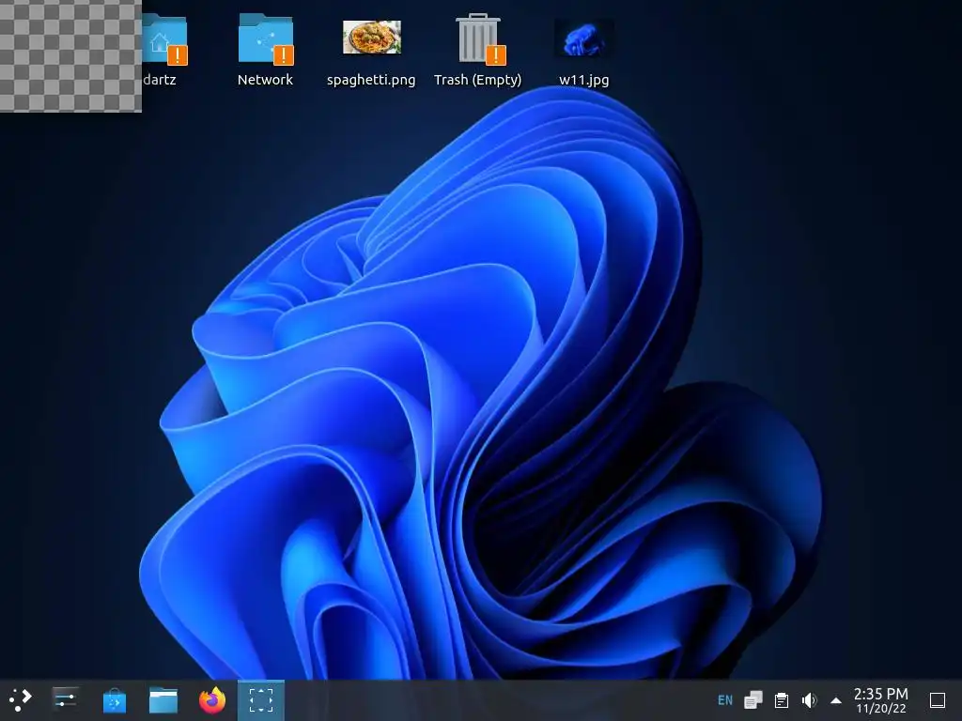Viewport: 962px width, 721px height.
Task: Select the screenshot tool taskbar entry
Action: coord(261,699)
